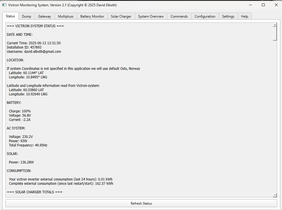This screenshot has height=210, width=282.
Task: Click the VICTRON SYSTEM STATUS heading
Action: point(35,26)
